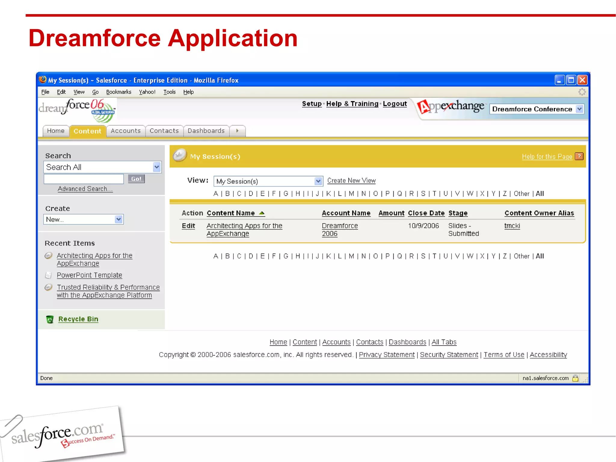
Task: Click the Logout link
Action: pos(395,104)
